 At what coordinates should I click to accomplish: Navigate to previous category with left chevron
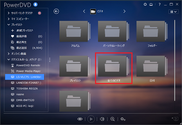[84, 11]
